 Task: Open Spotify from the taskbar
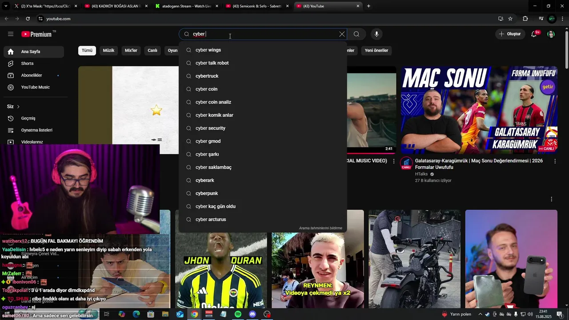238,314
